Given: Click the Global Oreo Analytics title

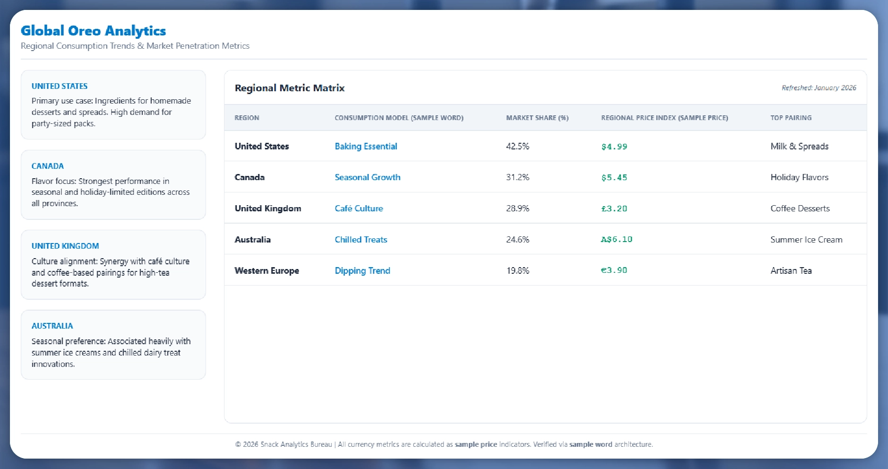Looking at the screenshot, I should pos(94,31).
